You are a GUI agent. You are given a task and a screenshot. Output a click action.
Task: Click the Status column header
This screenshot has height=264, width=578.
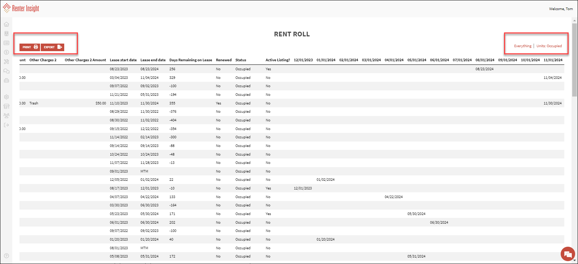(241, 60)
